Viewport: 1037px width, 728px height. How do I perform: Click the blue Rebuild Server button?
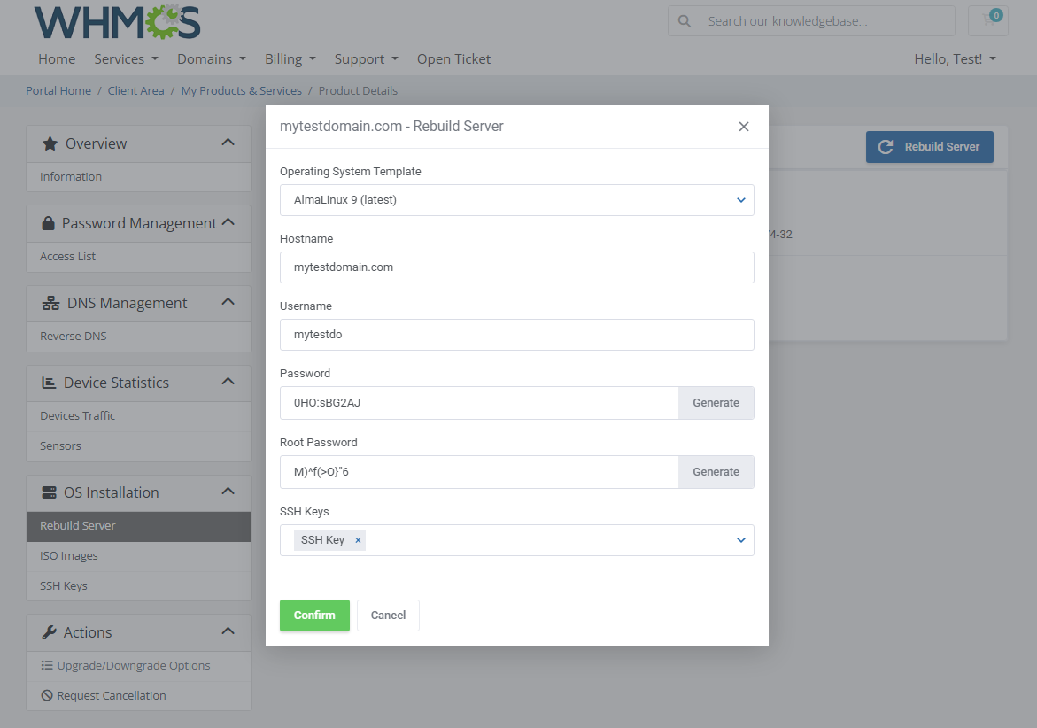click(929, 147)
